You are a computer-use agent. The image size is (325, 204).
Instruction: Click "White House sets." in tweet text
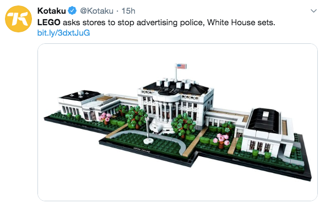pyautogui.click(x=241, y=22)
